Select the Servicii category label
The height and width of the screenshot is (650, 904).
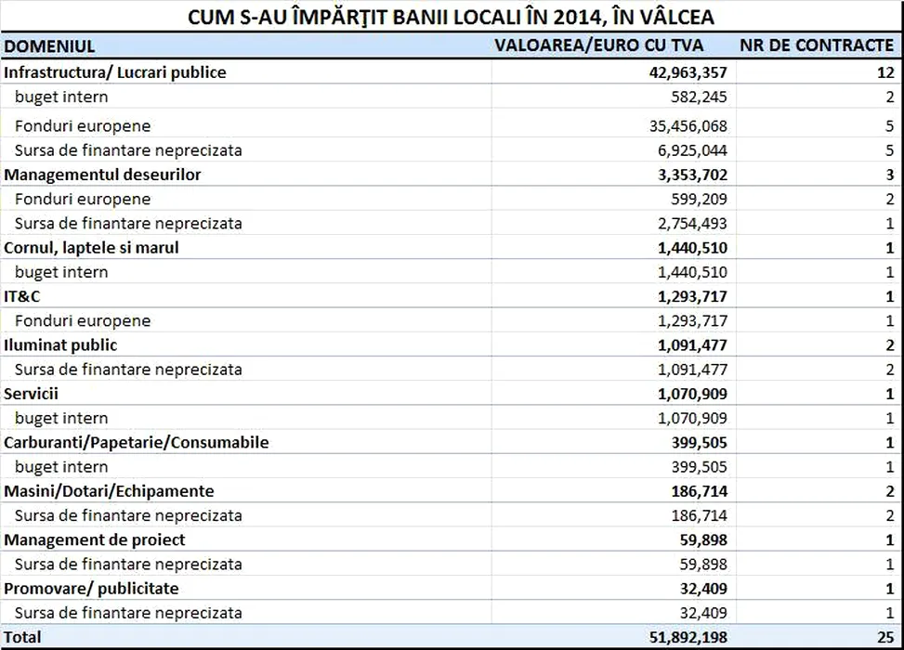31,394
